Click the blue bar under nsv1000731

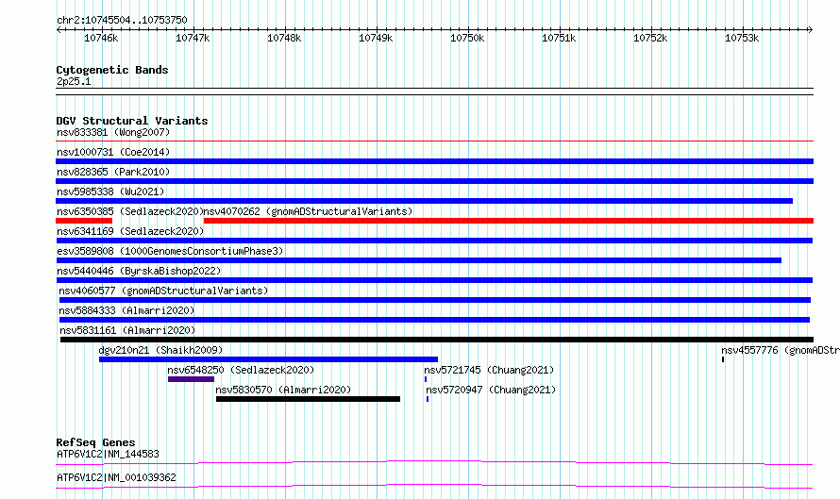point(434,161)
